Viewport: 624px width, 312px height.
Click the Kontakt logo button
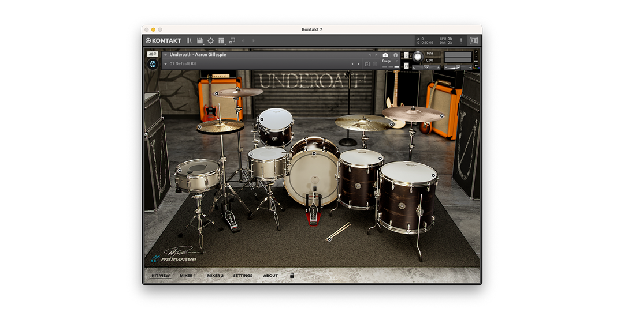(x=164, y=41)
